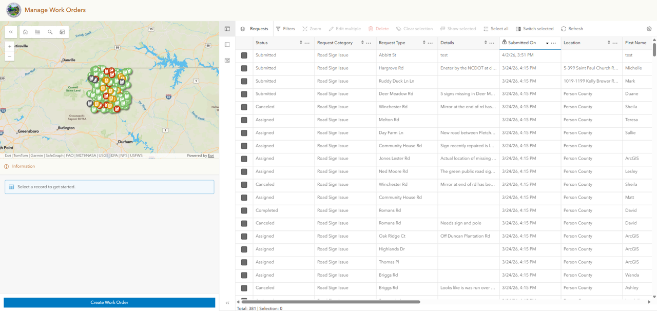This screenshot has height=311, width=657.
Task: Click the Refresh toolbar button
Action: (572, 29)
